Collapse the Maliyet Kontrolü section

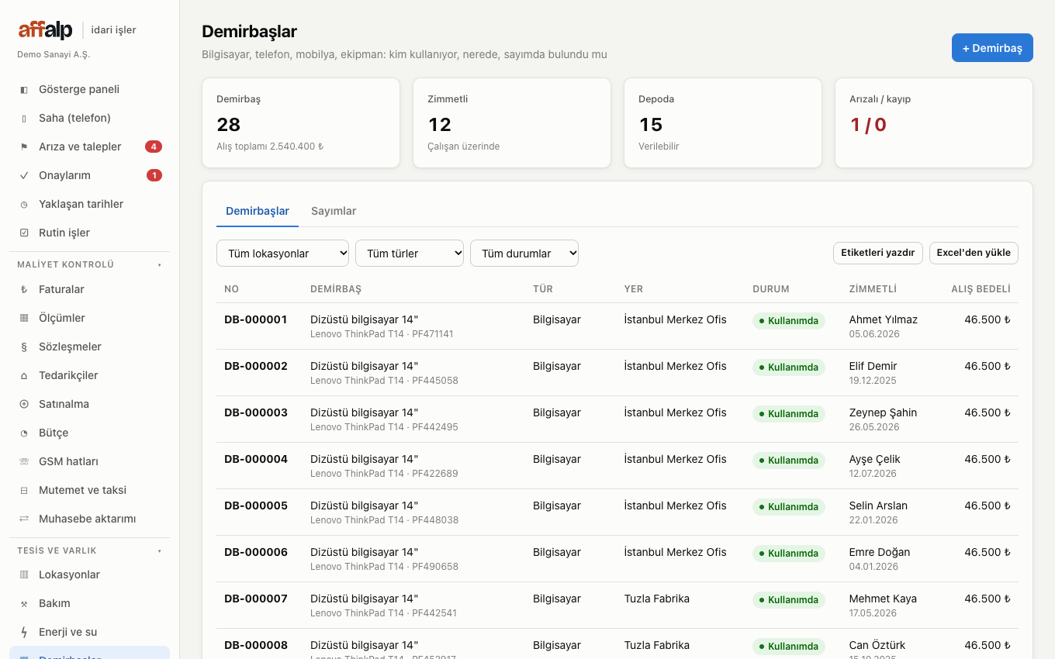pos(160,265)
